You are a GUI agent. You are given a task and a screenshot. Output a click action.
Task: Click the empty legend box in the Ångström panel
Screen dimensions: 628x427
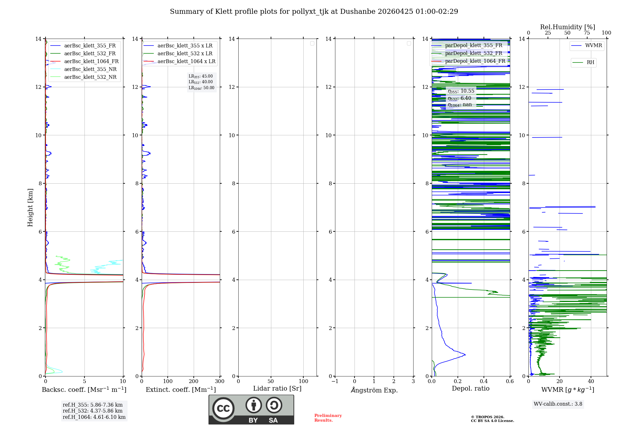409,43
